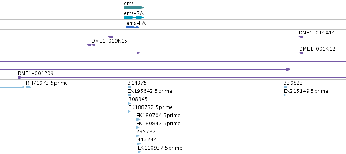Viewport: 346px width, 154px height.
Task: Select the RH71973.5prime EST arrow
Action: 28,87
